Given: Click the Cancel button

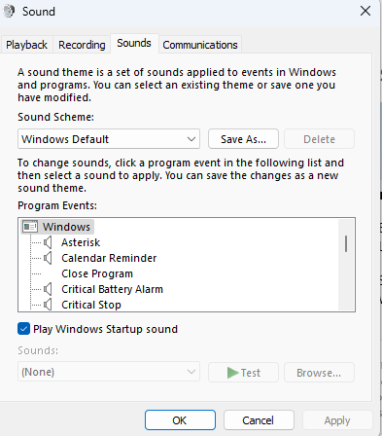Looking at the screenshot, I should 259,420.
